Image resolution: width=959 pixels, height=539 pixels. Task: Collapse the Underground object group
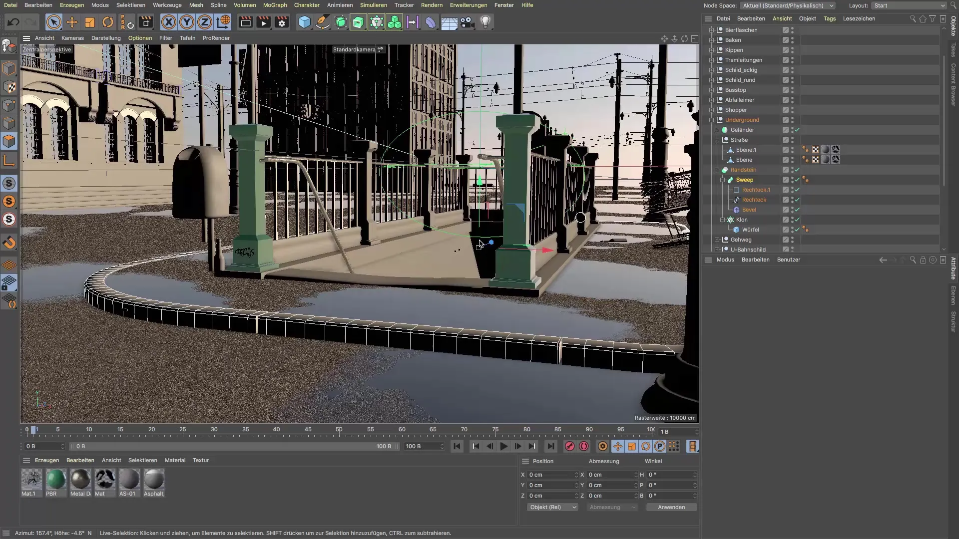coord(712,120)
